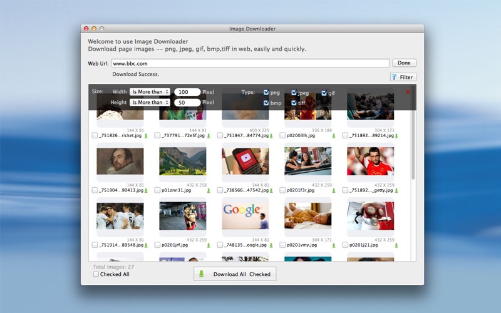Image resolution: width=501 pixels, height=313 pixels.
Task: Download _751914...89548.jpg via arrow icon
Action: (146, 245)
